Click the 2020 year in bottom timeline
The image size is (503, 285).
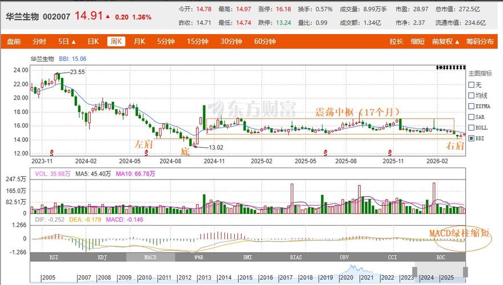pos(347,278)
